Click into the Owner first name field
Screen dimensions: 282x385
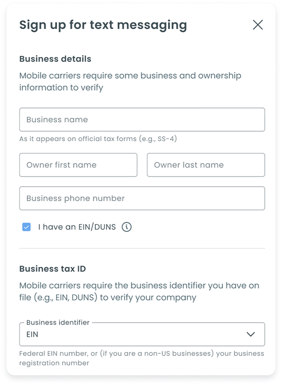(x=78, y=165)
